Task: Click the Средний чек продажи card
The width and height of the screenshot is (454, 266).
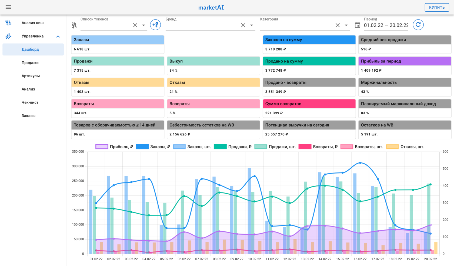Action: point(405,44)
